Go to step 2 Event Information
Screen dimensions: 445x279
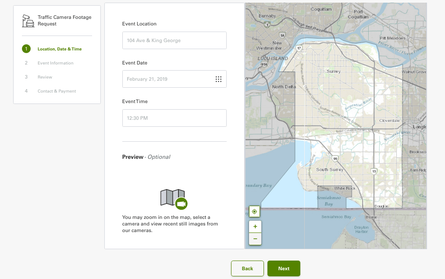[x=55, y=63]
